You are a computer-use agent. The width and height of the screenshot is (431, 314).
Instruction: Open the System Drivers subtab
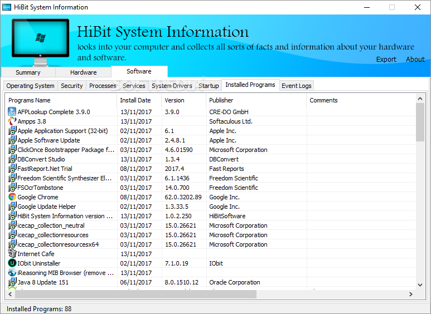[172, 86]
